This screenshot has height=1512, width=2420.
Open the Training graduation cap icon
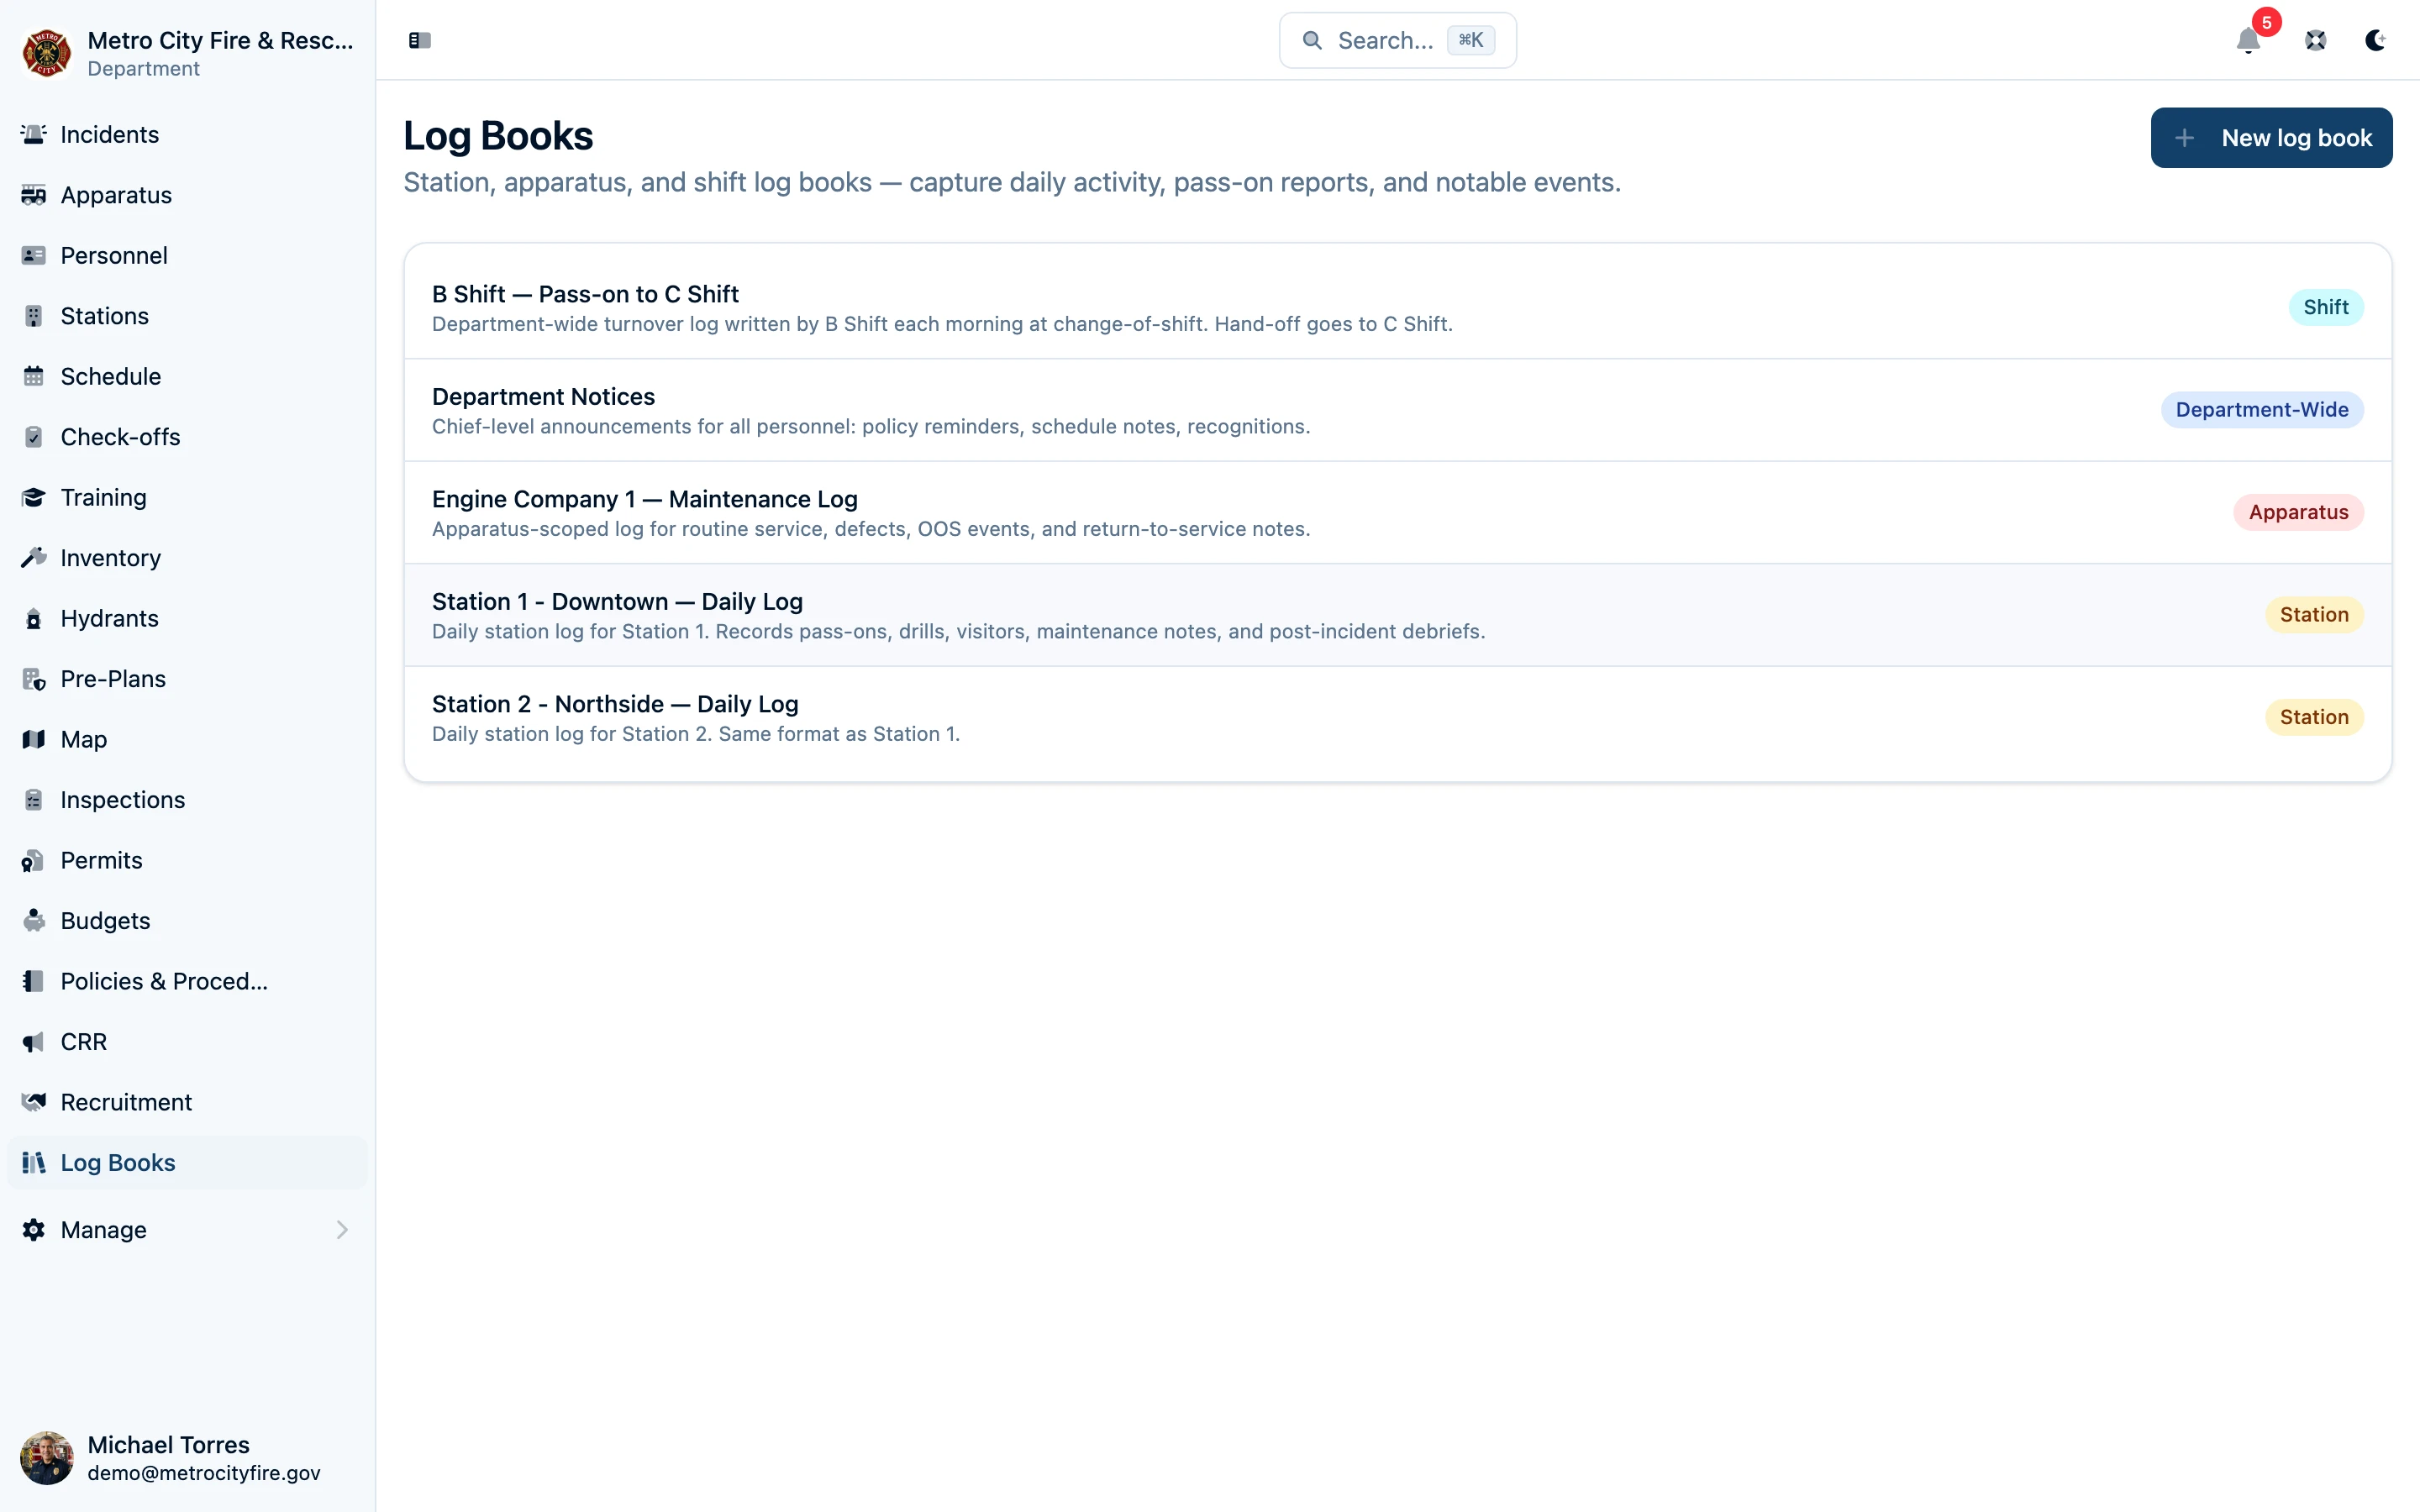tap(33, 497)
